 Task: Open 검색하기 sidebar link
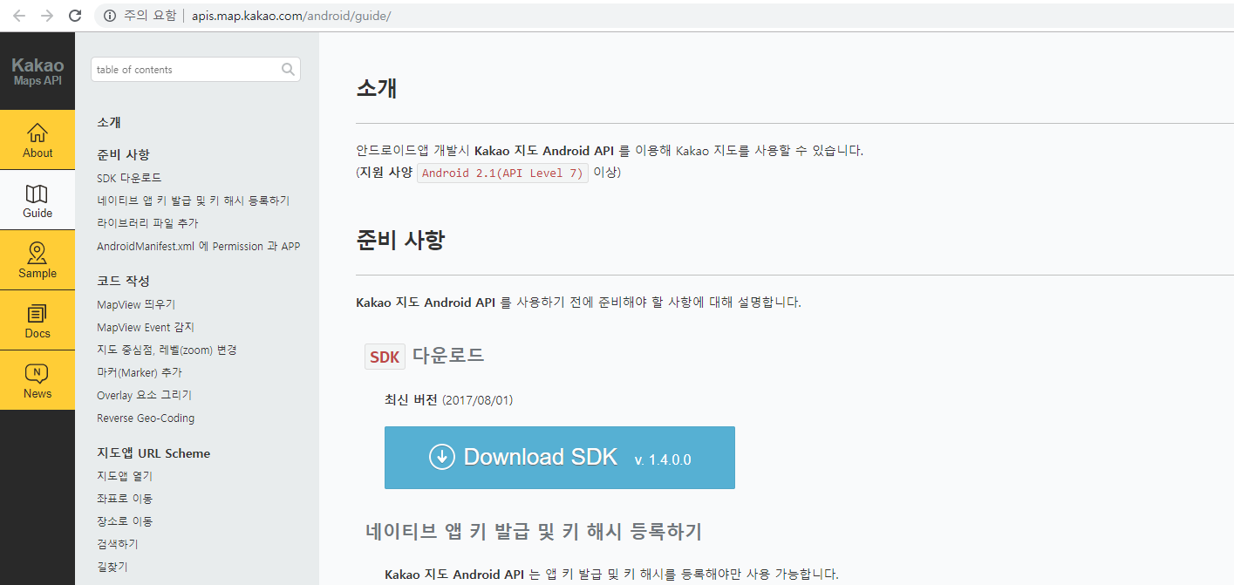(118, 544)
